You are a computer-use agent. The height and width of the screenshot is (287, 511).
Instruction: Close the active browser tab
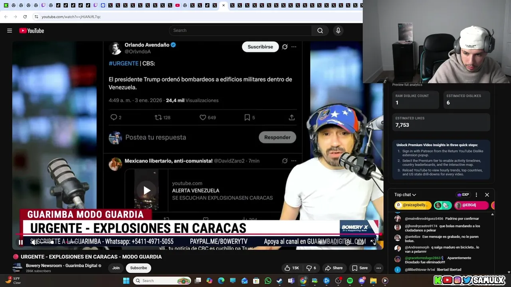coord(223,5)
